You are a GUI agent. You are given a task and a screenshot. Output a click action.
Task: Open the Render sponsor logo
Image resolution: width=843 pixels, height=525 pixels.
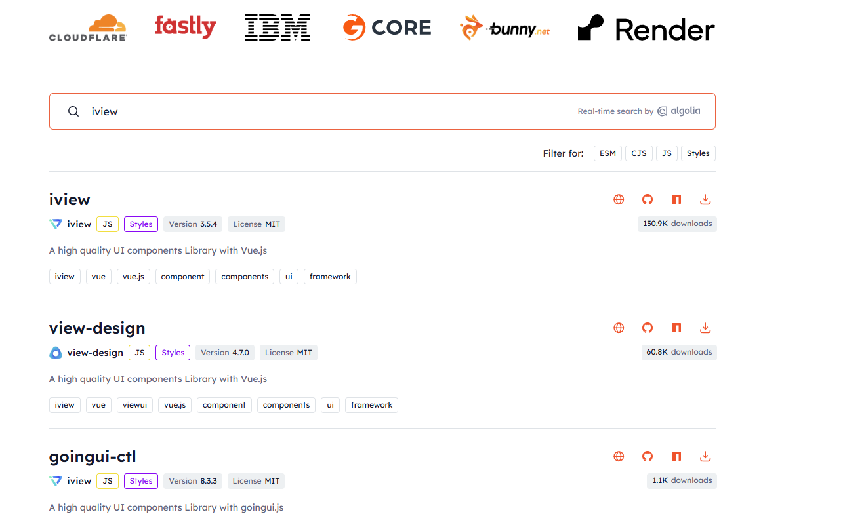646,29
